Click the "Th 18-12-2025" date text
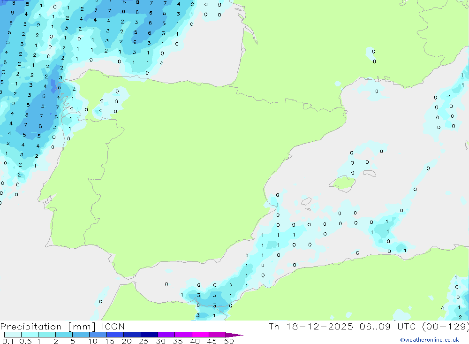The height and width of the screenshot is (344, 469). 311,326
